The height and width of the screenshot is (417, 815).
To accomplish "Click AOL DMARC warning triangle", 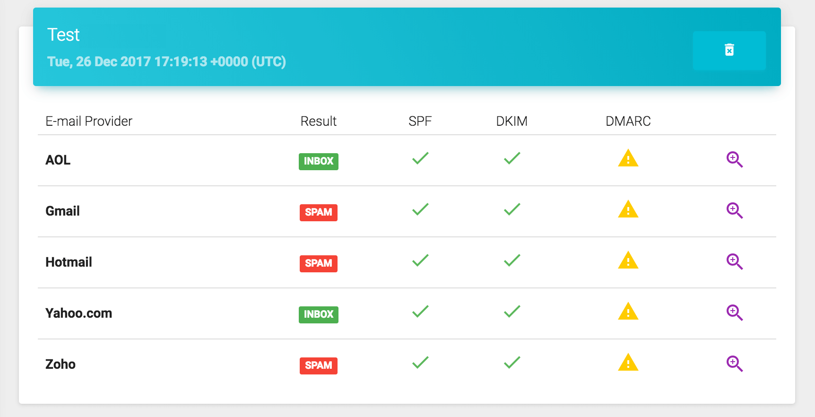I will click(x=628, y=159).
